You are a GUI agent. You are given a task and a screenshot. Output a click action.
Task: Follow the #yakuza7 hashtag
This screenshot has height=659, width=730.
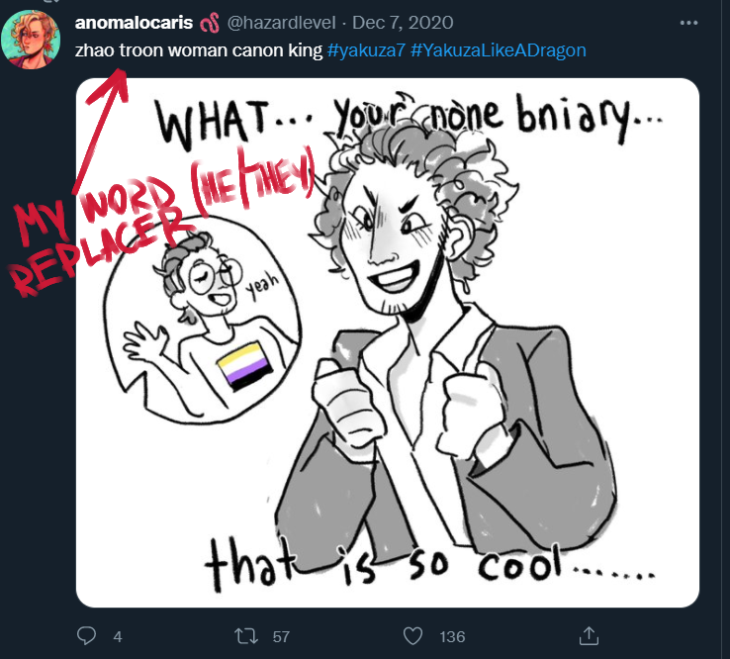coord(366,50)
